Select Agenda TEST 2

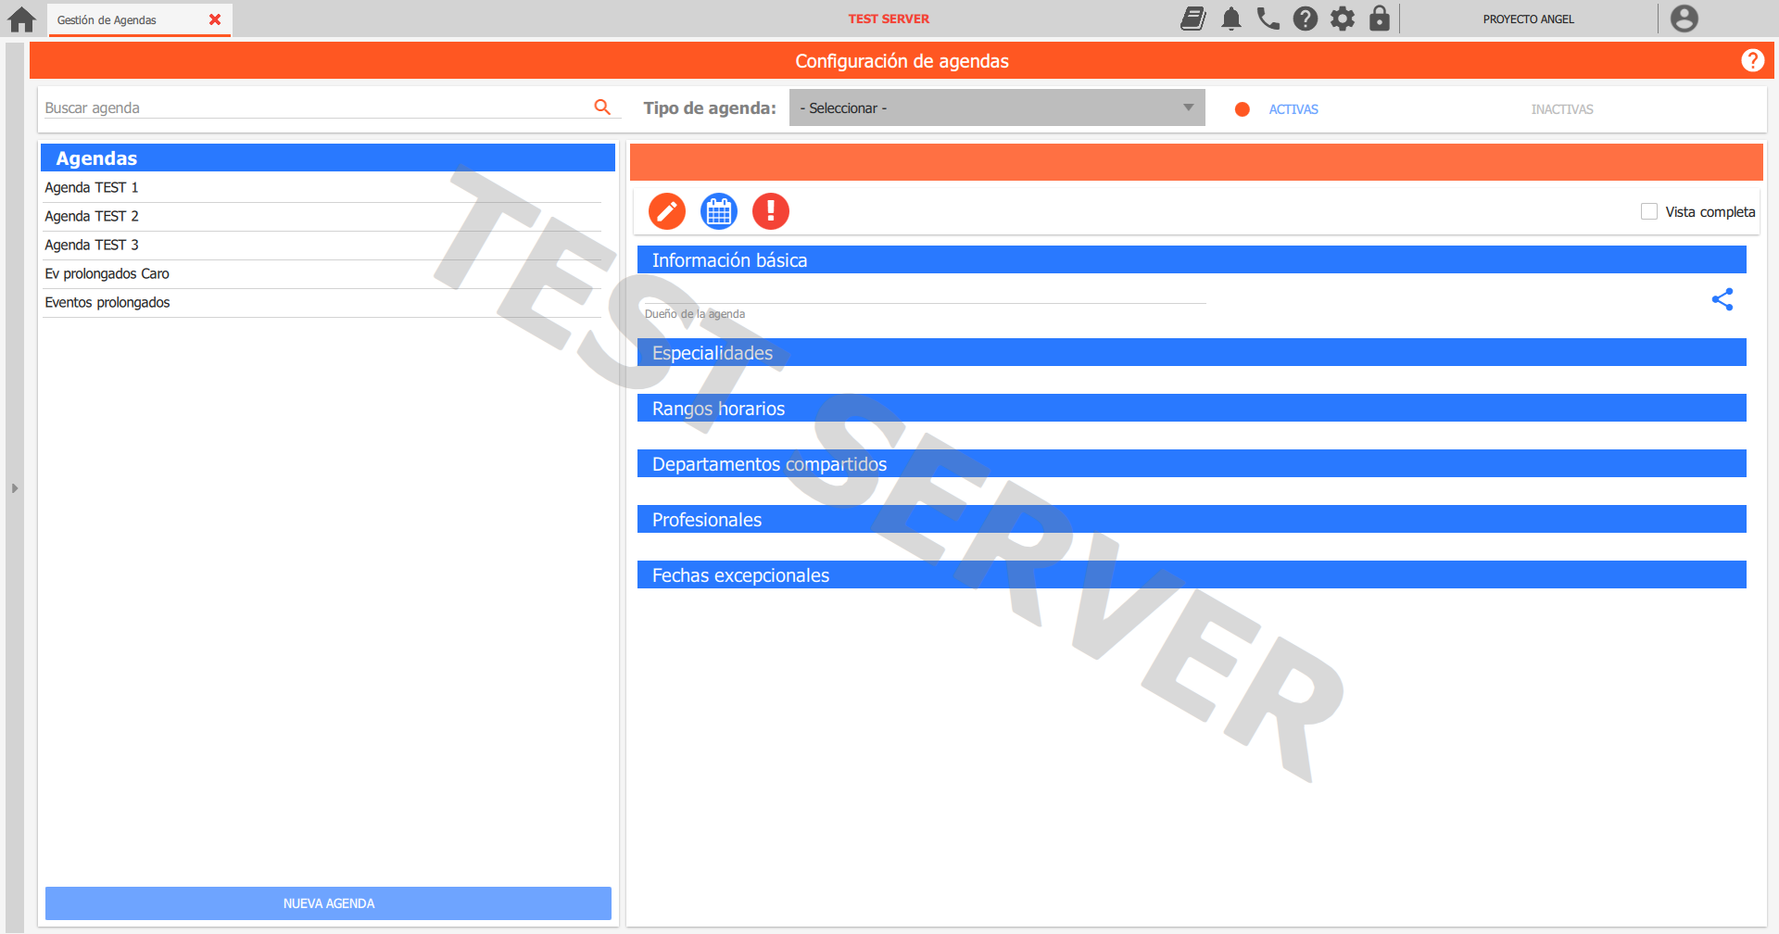pyautogui.click(x=322, y=216)
